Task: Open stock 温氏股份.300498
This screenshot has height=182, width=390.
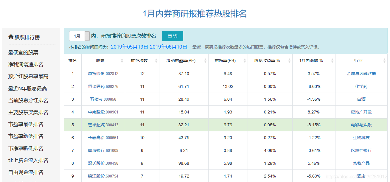Action: [103, 163]
